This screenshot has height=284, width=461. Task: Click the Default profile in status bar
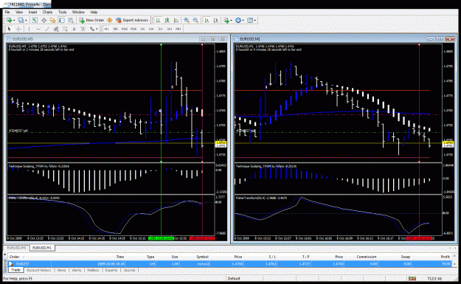(x=234, y=278)
